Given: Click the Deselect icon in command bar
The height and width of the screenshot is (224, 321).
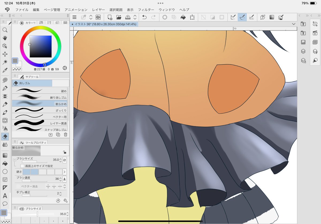Looking at the screenshot, I should click(204, 17).
